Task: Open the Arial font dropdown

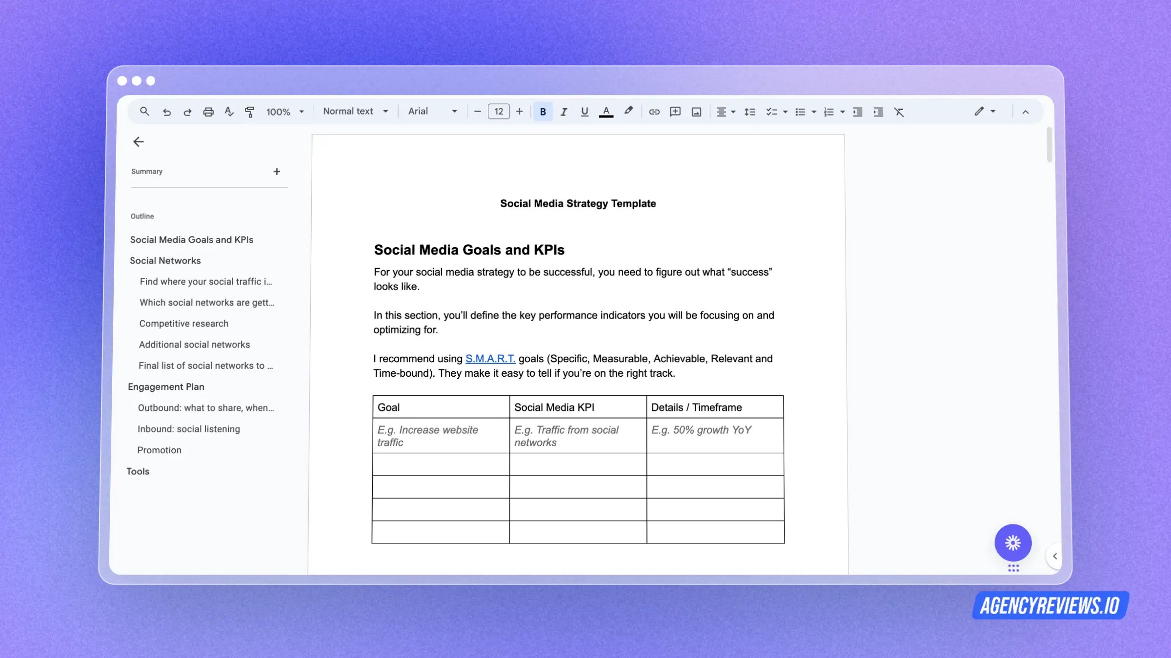Action: click(x=432, y=112)
